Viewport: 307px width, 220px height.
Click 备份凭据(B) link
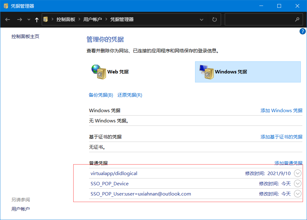tap(101, 95)
